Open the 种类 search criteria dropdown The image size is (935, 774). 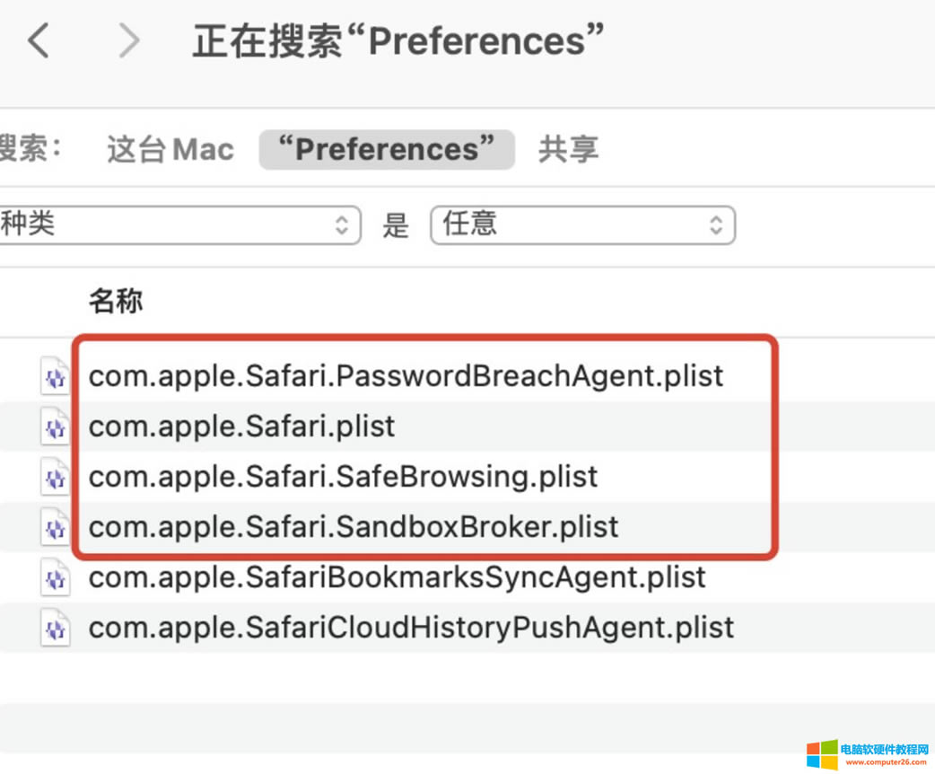[179, 224]
